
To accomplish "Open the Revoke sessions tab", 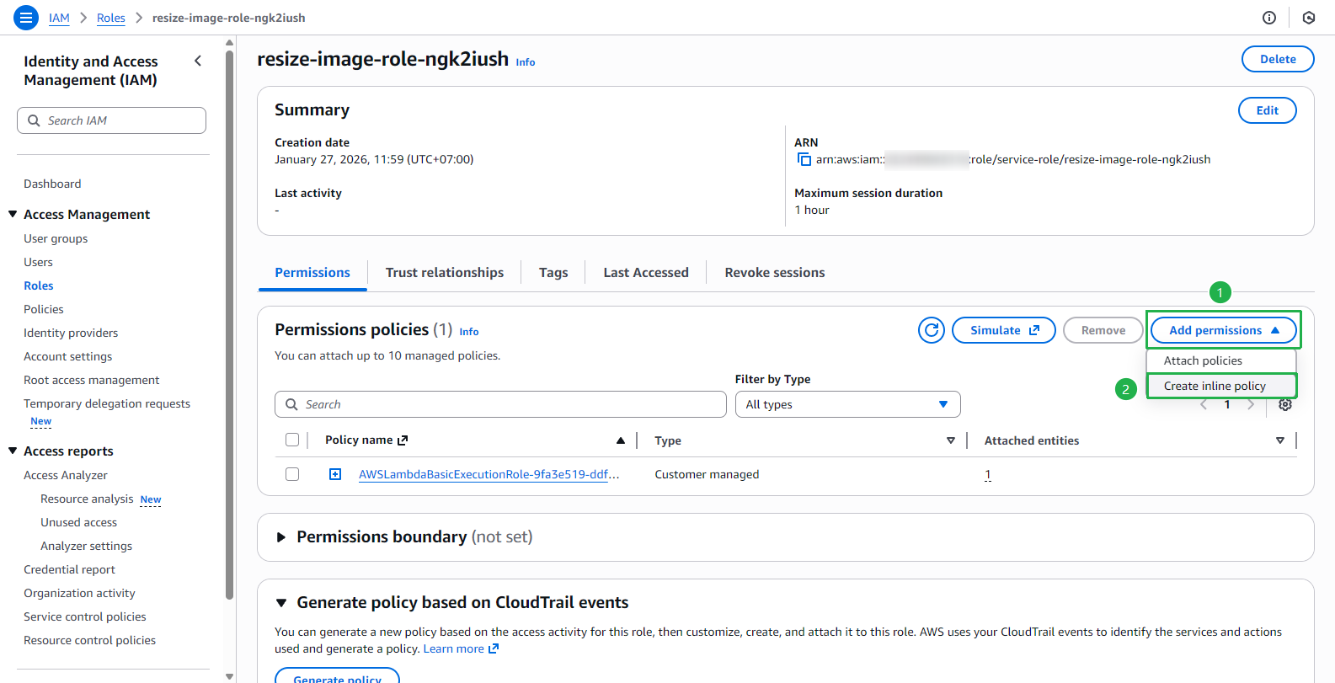I will coord(775,273).
